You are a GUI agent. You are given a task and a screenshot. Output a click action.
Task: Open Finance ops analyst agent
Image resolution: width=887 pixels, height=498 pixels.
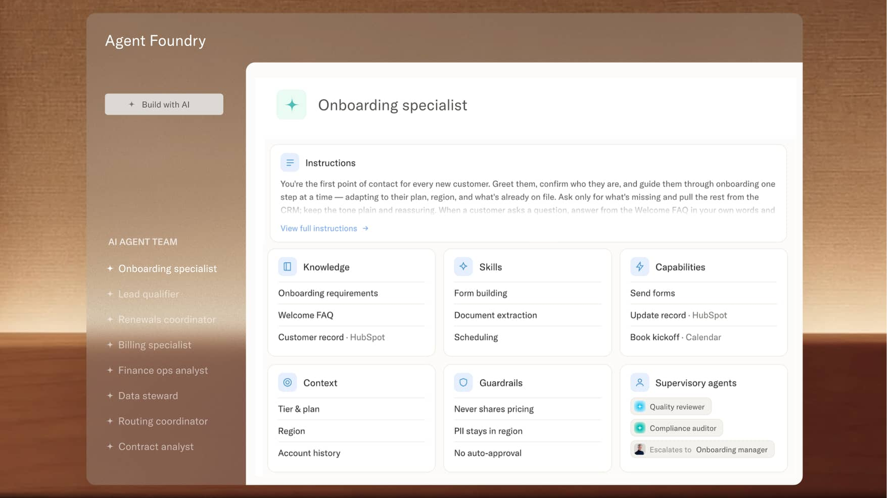(157, 370)
